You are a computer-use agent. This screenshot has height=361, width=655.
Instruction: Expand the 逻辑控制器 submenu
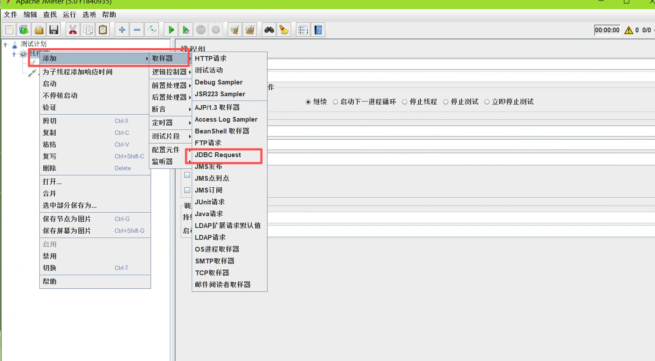pos(170,72)
